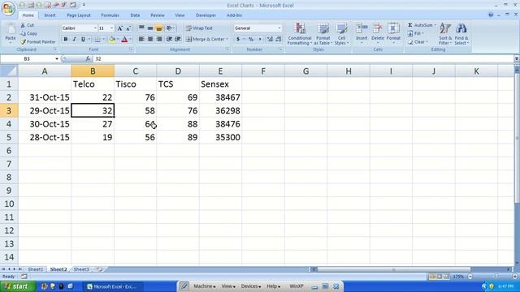Screen dimensions: 520x292
Task: Open the font size 11 dropdown
Action: point(111,28)
